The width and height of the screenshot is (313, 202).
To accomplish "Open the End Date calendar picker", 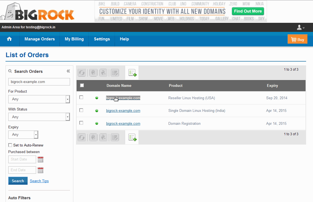I will 41,170.
